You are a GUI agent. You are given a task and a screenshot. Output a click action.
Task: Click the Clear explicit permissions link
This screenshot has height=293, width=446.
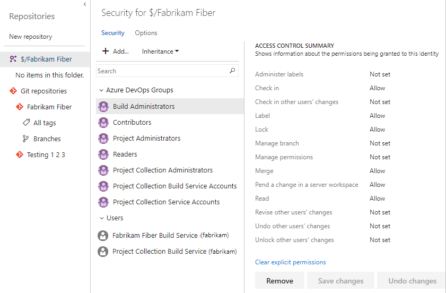coord(290,262)
